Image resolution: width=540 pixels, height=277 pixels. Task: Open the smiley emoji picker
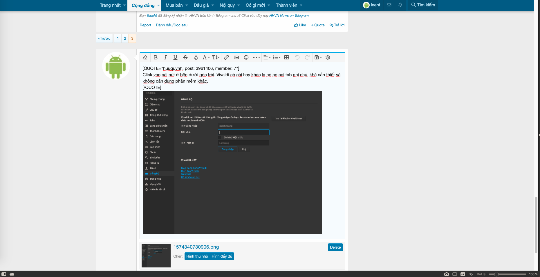(246, 57)
